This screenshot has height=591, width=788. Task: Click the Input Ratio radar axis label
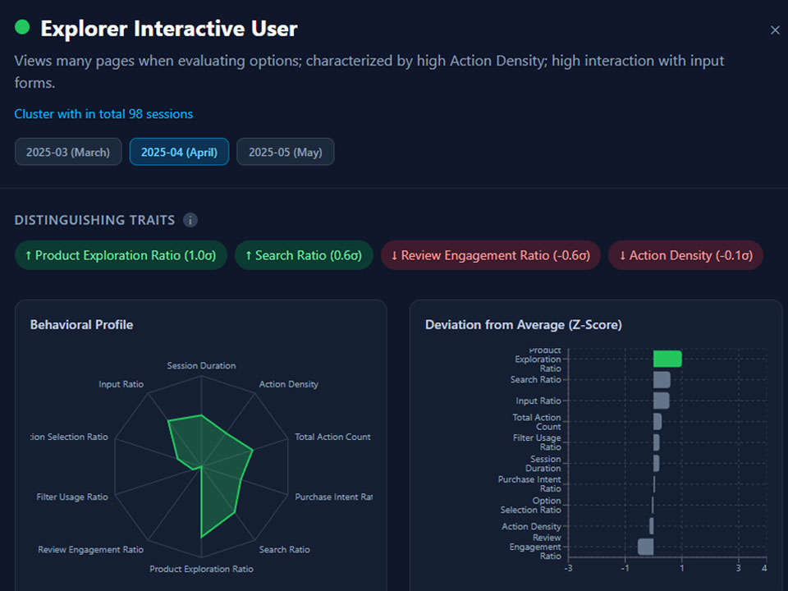121,384
